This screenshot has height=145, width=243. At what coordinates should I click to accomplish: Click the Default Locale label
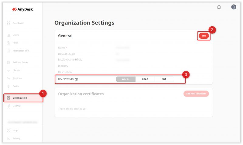[67, 54]
